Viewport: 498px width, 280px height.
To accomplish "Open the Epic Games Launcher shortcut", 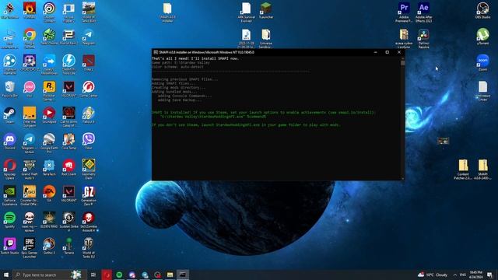I will (30, 247).
